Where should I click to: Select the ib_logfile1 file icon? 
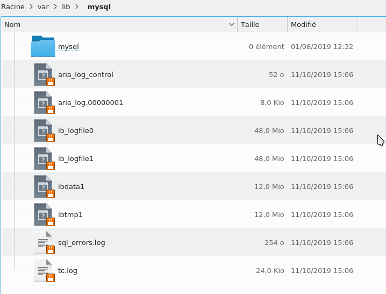pos(44,159)
